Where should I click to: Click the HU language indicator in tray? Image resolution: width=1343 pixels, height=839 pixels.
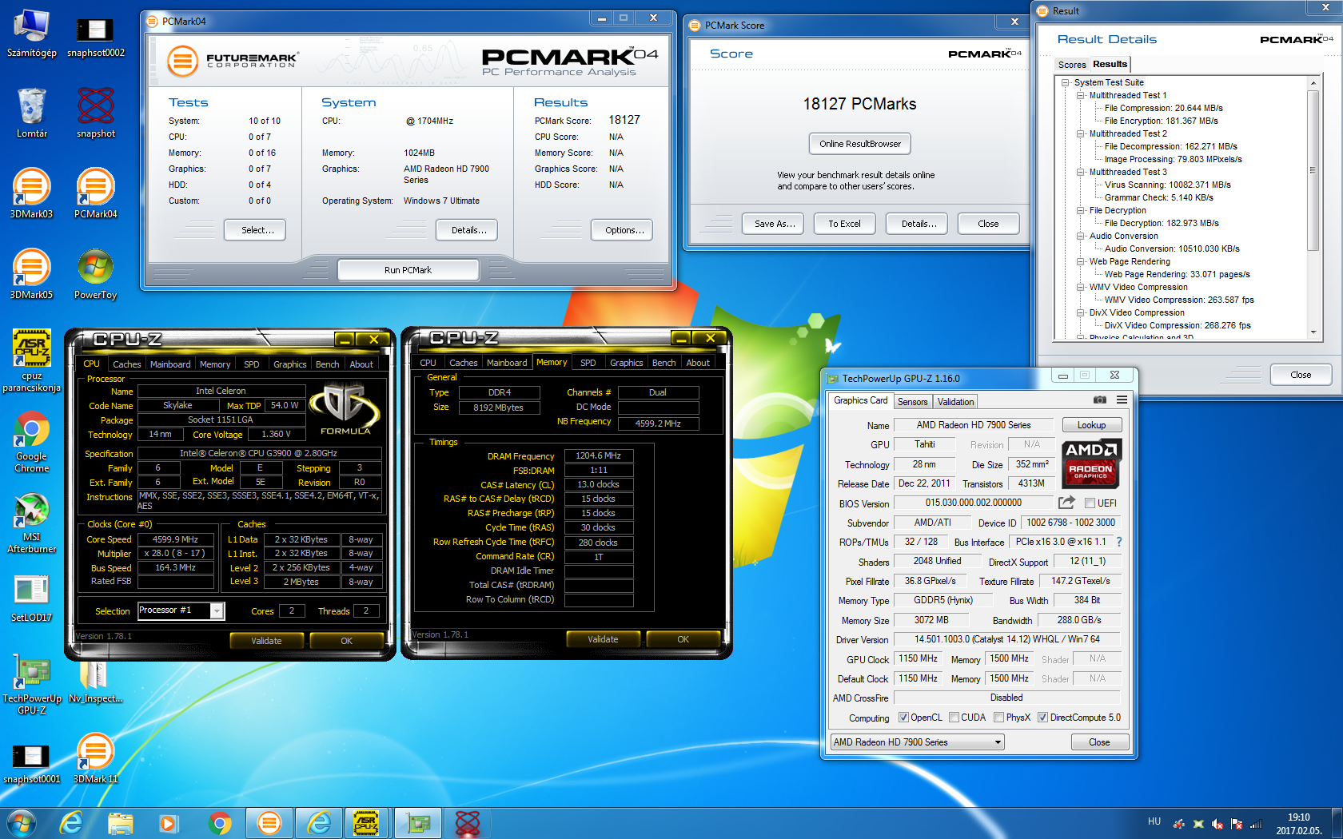coord(1154,821)
